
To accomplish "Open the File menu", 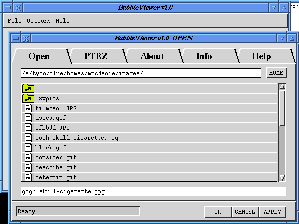I will pos(14,21).
